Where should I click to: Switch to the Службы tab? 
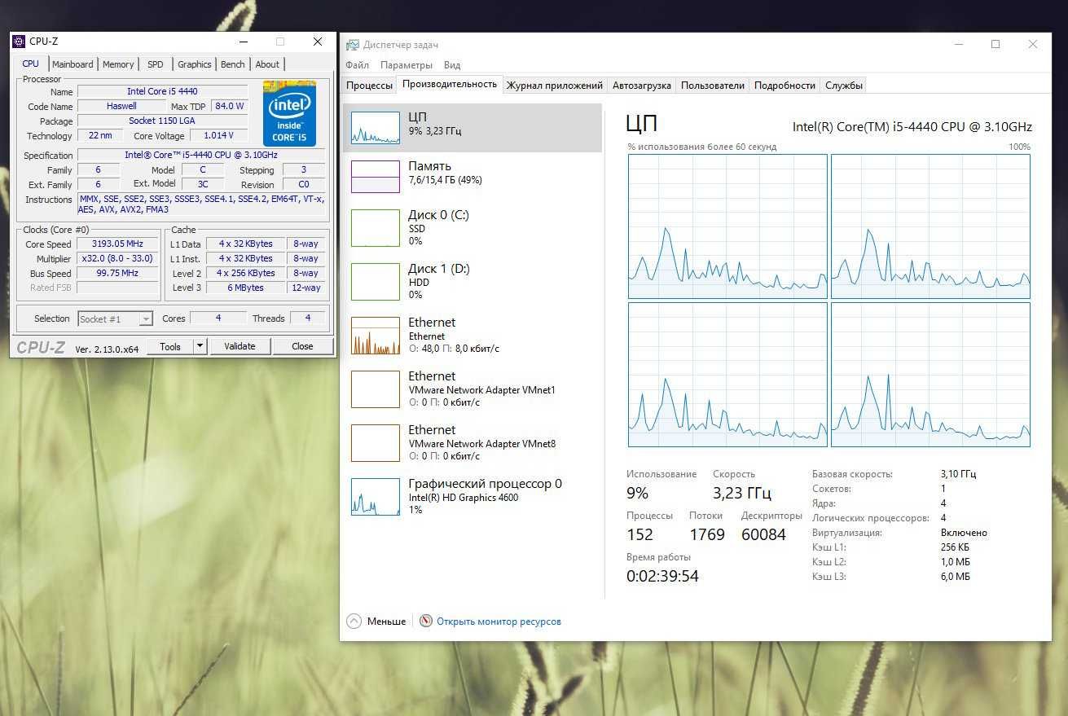pos(843,85)
